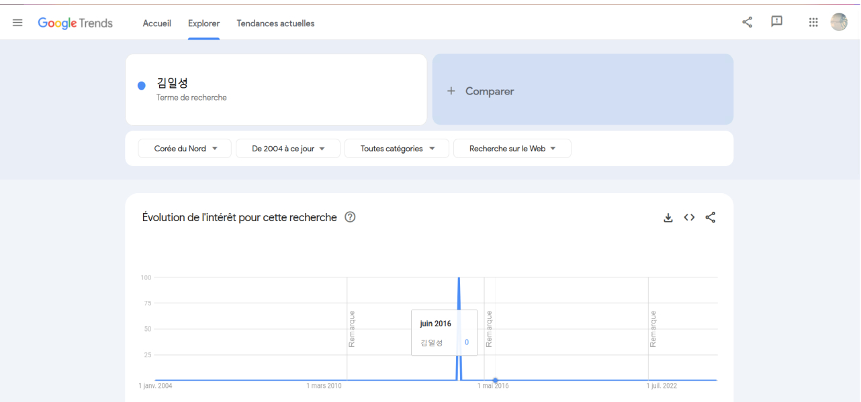Screen dimensions: 861x402
Task: Click the blue dot beside 김일성
Action: click(142, 86)
